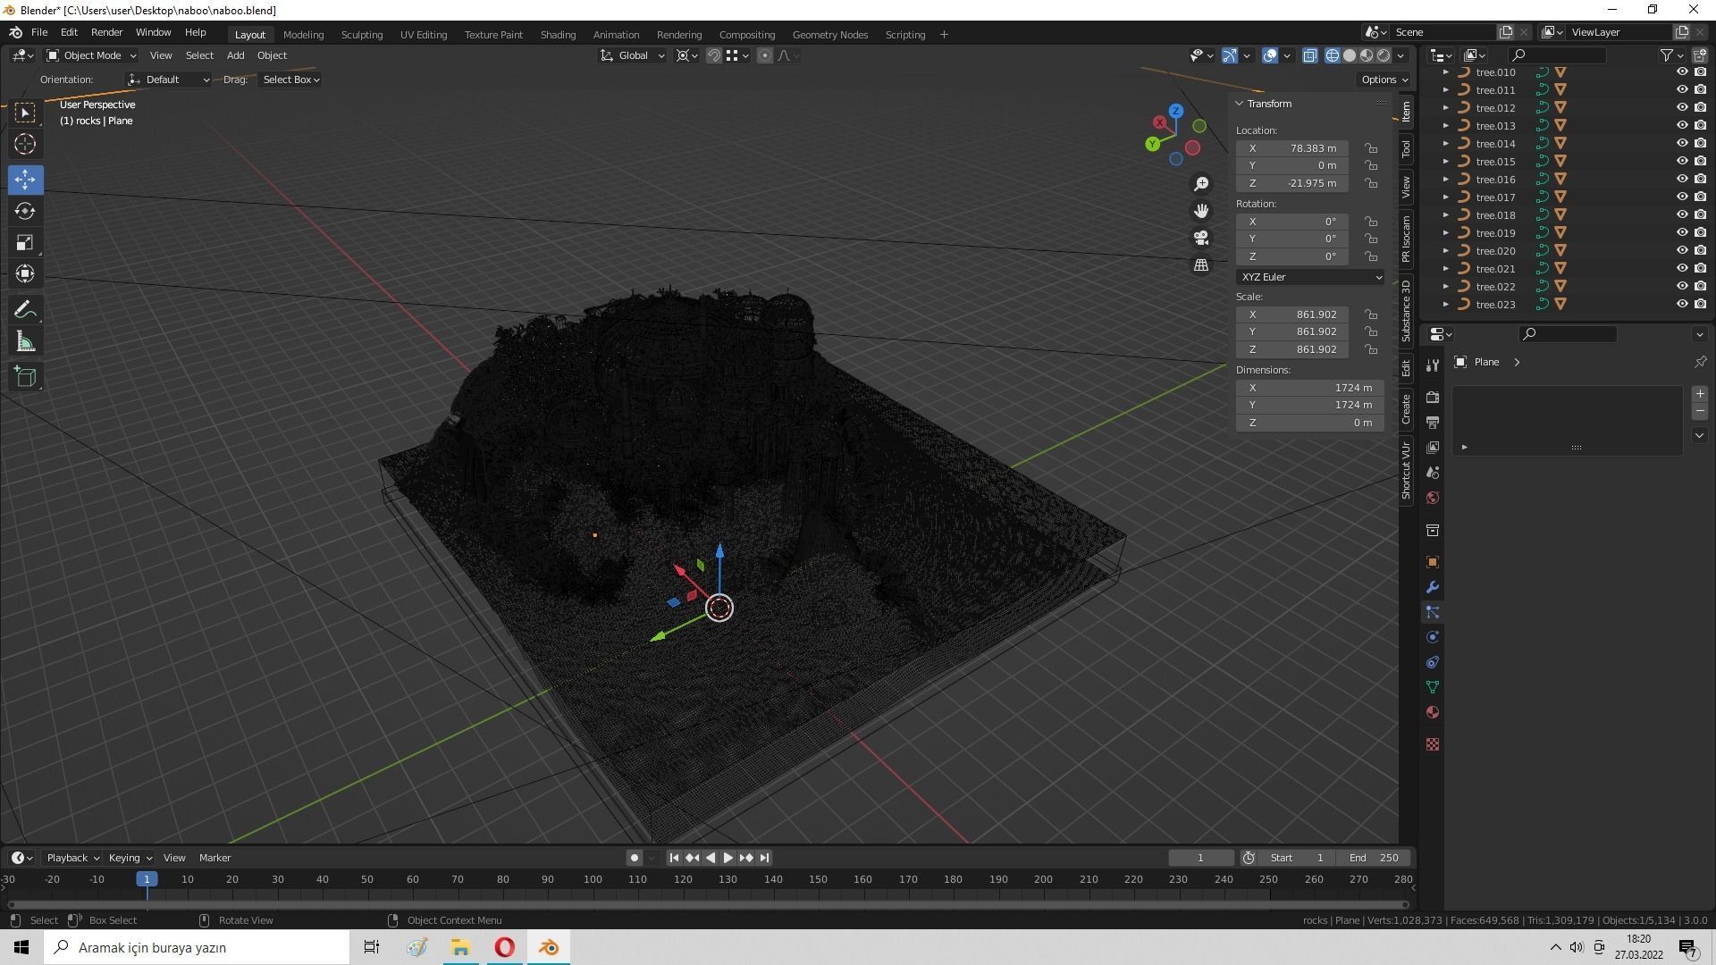Open the Render menu
Image resolution: width=1716 pixels, height=965 pixels.
(x=106, y=32)
